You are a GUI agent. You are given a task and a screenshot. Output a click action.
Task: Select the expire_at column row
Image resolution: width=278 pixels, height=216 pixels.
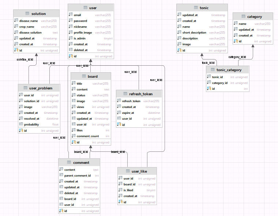point(139,113)
